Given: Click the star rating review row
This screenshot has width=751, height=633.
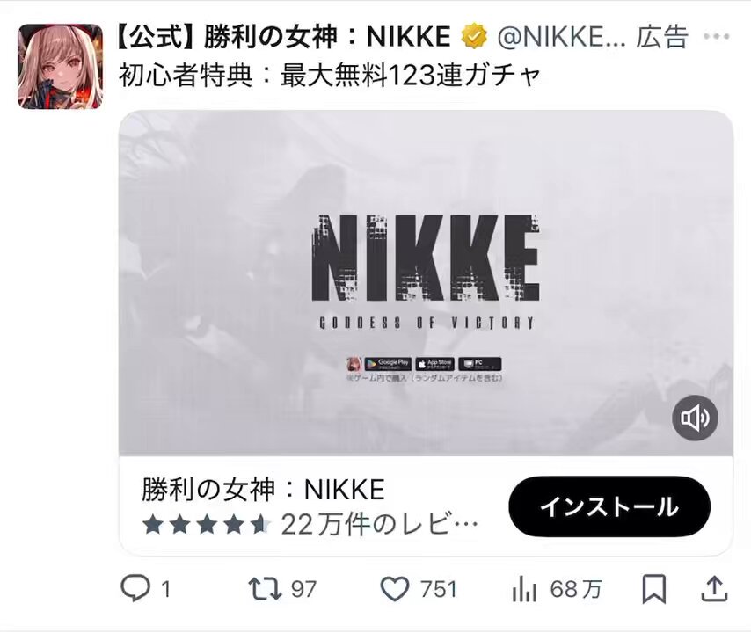Looking at the screenshot, I should point(310,525).
